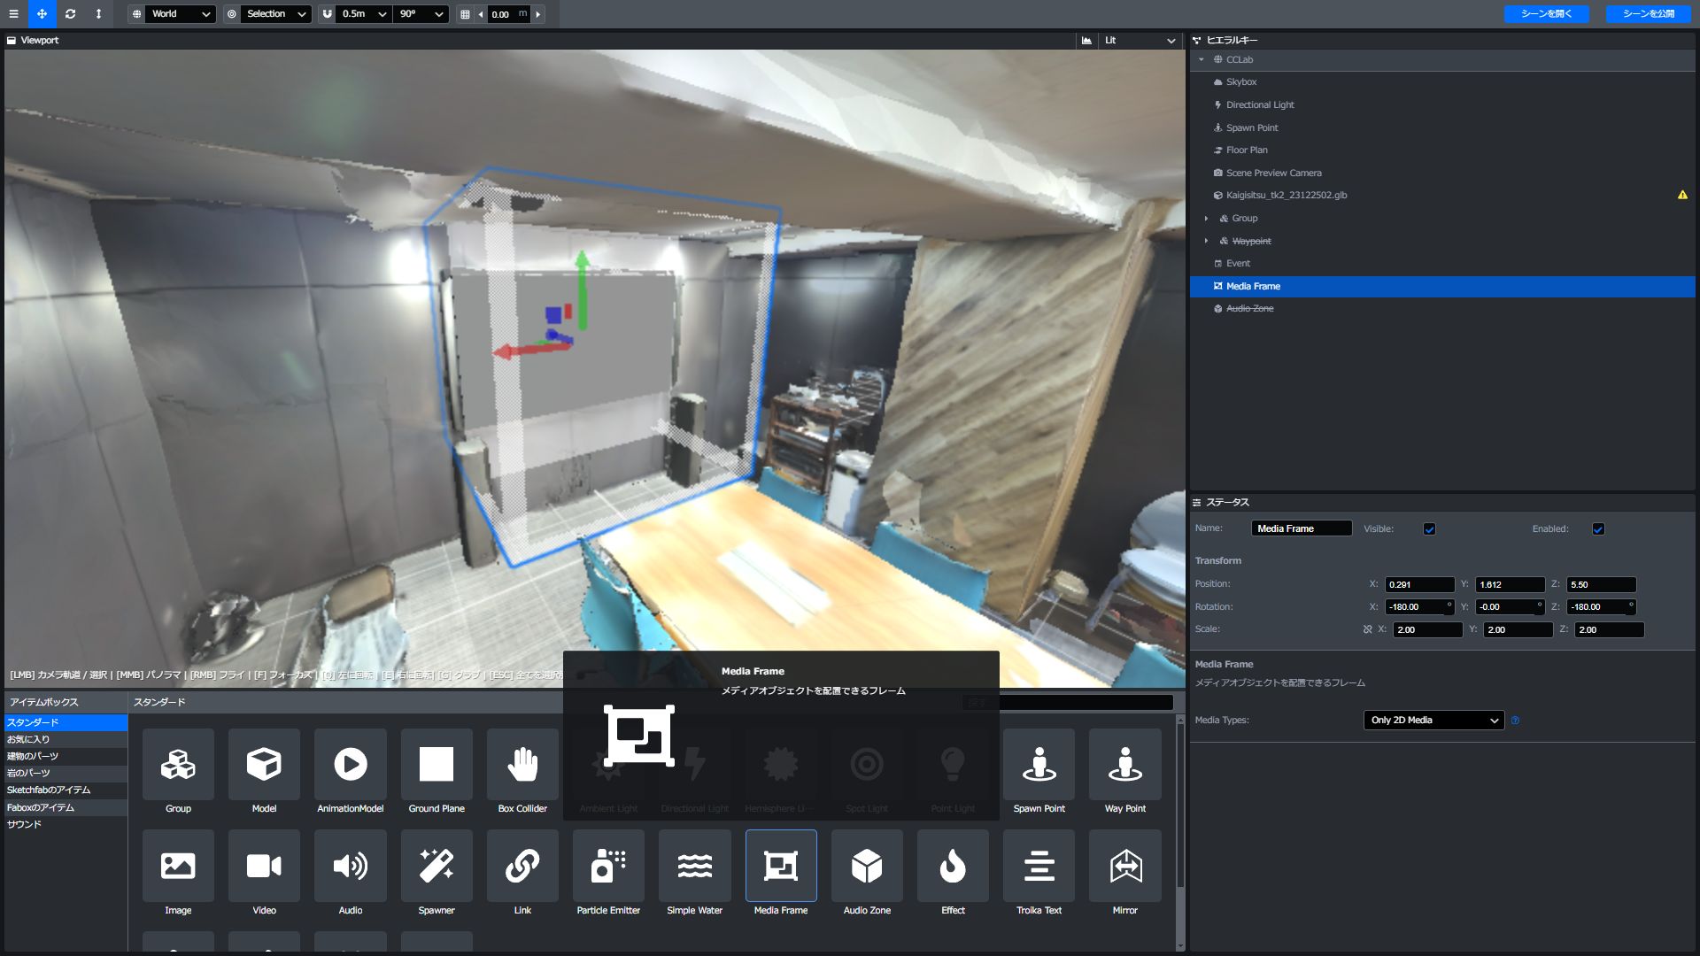Collapse the CCLab root node
The width and height of the screenshot is (1700, 956).
[1201, 60]
